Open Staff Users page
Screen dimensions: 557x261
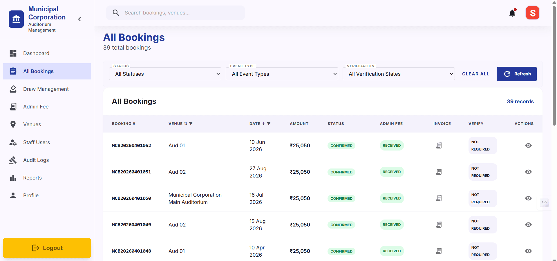click(47, 142)
